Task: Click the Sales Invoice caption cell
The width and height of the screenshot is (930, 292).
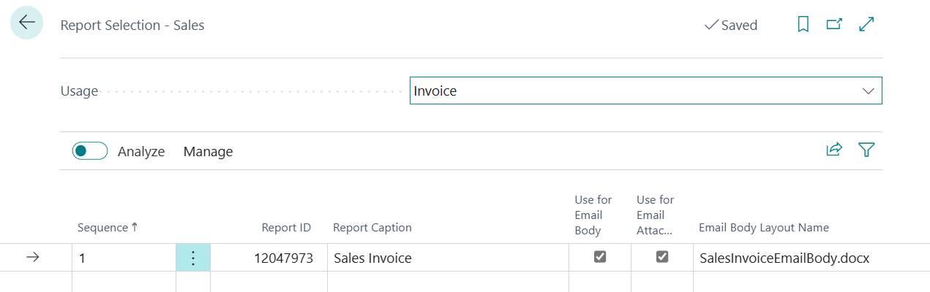Action: pos(448,258)
